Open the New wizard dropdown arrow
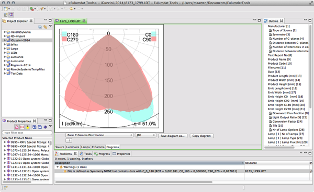The image size is (314, 192). (x=9, y=9)
